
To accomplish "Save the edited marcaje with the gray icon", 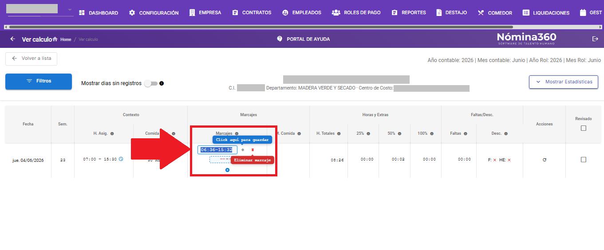I will pyautogui.click(x=243, y=150).
